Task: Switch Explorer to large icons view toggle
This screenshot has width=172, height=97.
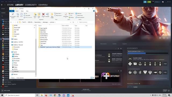Action: (94, 78)
